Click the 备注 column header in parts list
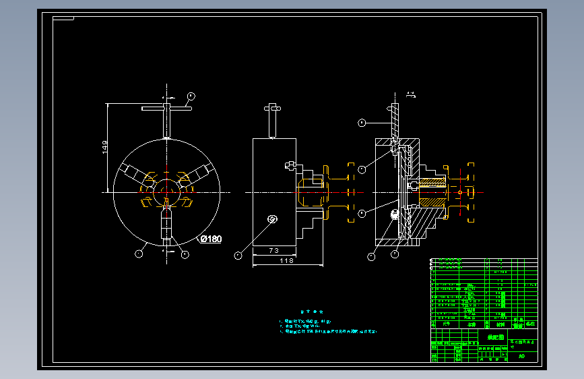Image resolution: width=584 pixels, height=379 pixels. point(530,324)
